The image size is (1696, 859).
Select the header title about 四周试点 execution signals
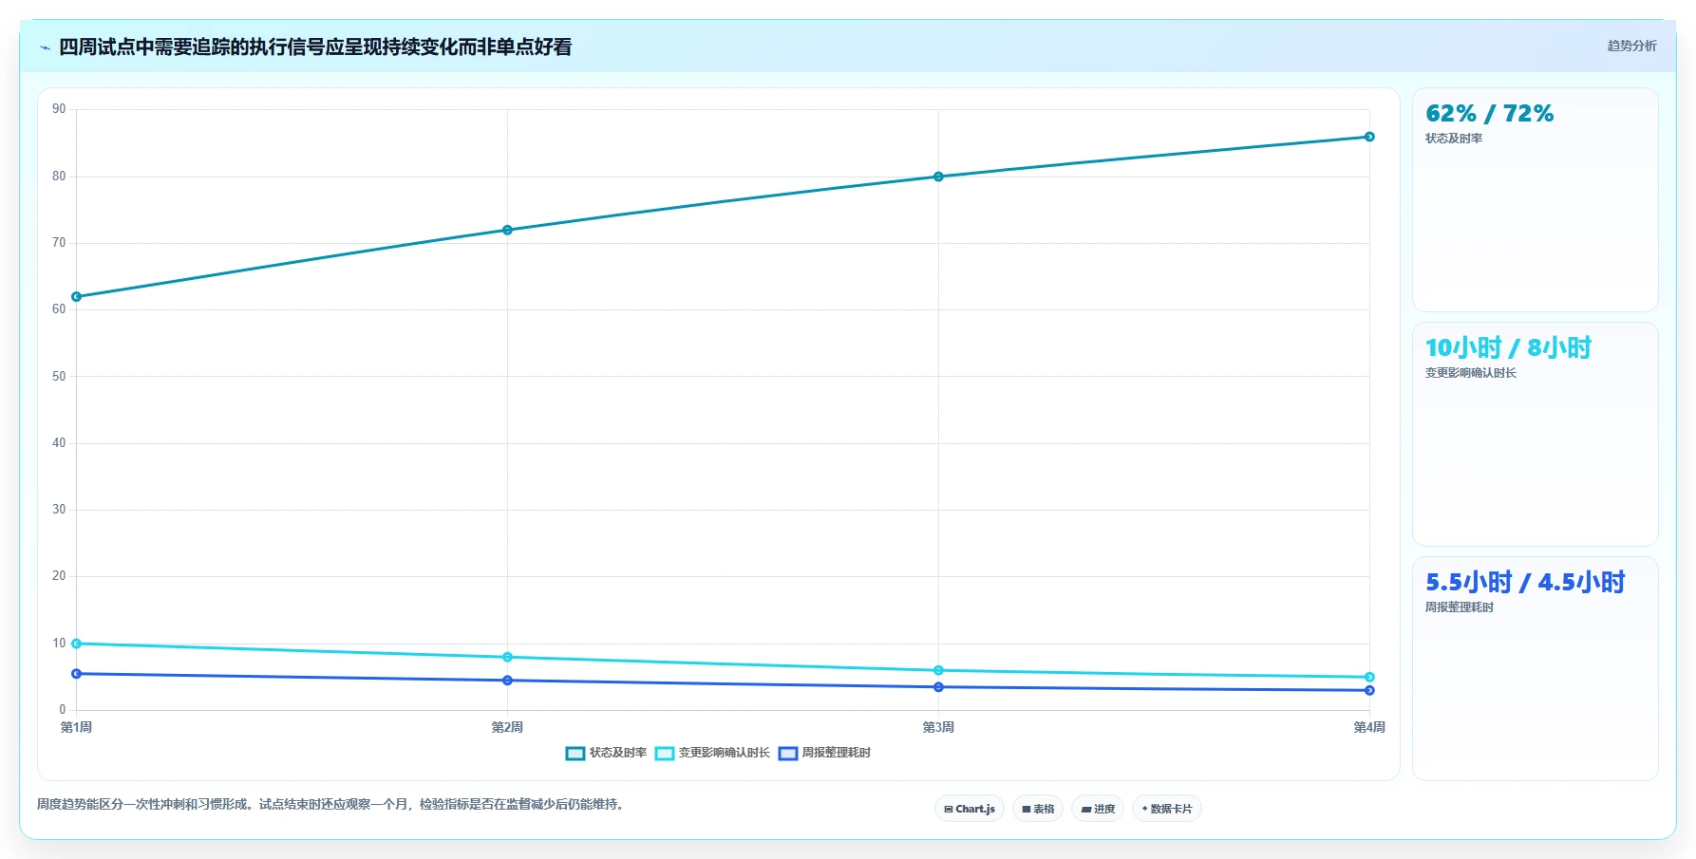click(315, 47)
